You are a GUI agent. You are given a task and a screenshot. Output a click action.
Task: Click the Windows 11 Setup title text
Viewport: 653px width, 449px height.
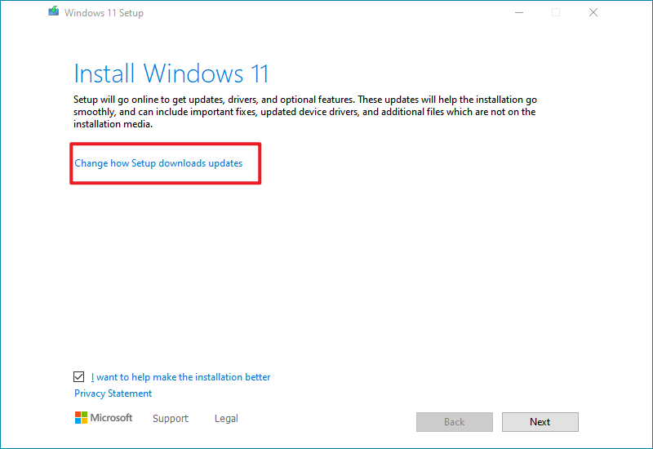tap(104, 13)
